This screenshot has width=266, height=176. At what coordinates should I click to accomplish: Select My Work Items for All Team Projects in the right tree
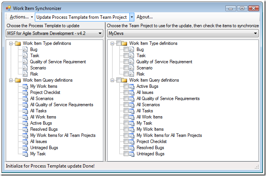[x=169, y=135]
